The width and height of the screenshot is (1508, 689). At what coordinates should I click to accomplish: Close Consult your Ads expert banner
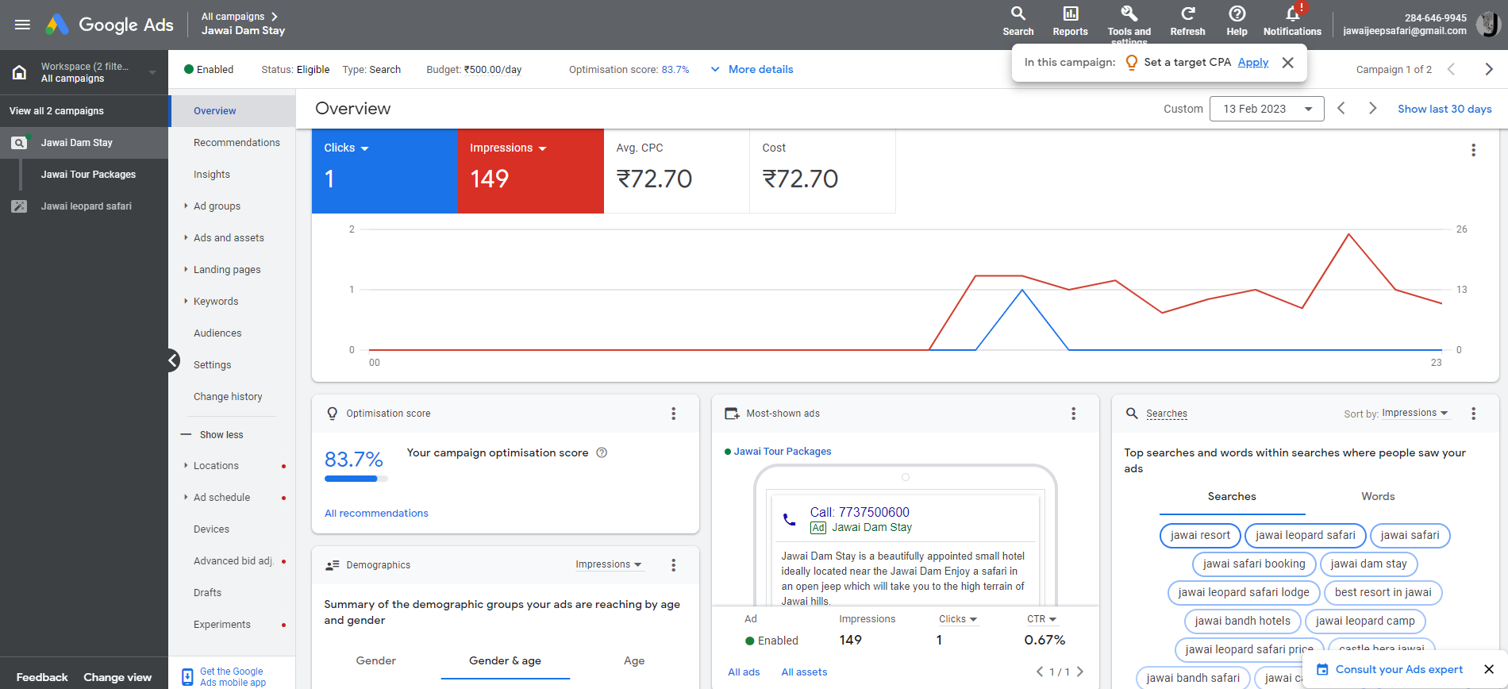(1489, 669)
